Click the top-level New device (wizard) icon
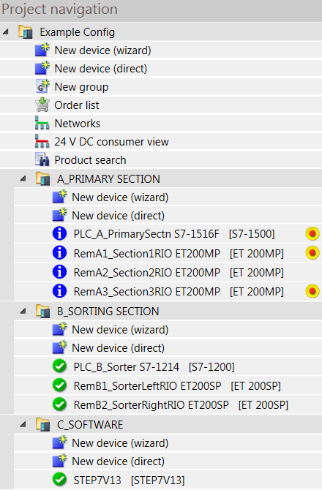322x490 pixels. 42,50
